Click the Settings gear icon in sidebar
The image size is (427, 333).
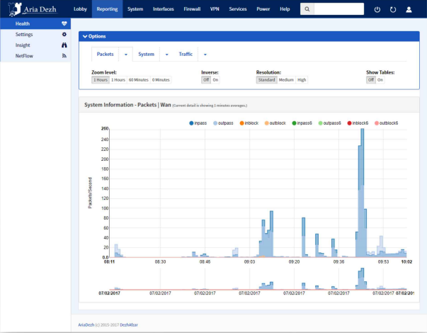point(64,34)
